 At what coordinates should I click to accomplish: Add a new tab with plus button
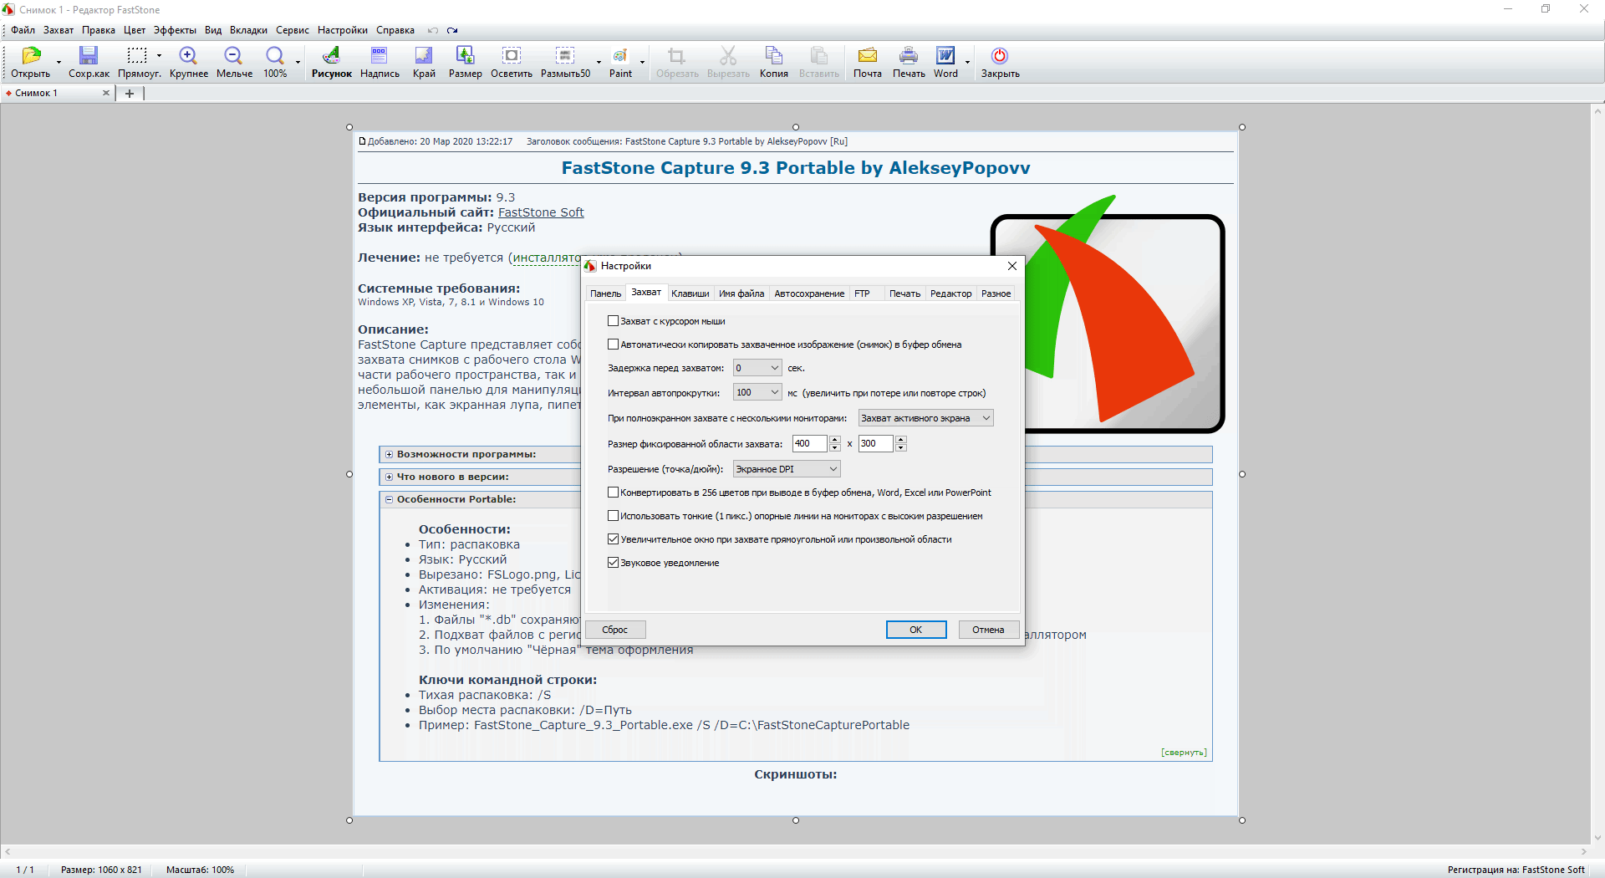(130, 94)
